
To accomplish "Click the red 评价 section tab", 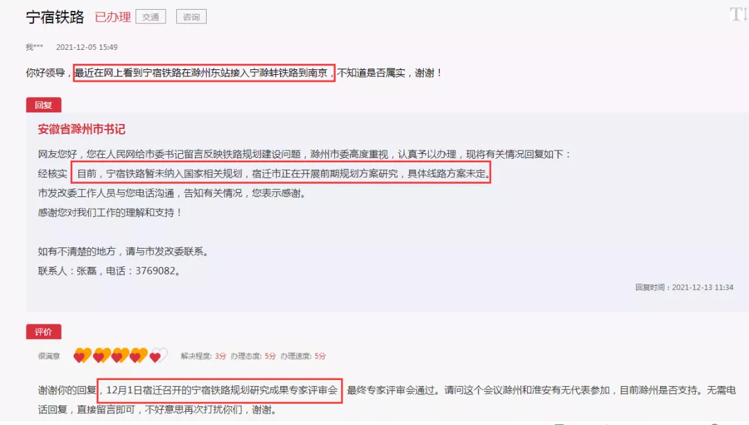I will pos(44,332).
